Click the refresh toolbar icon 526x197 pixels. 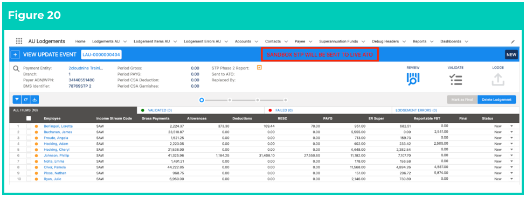point(26,100)
